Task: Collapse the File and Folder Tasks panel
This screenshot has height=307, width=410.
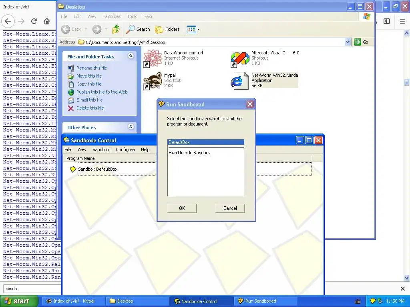Action: point(131,56)
